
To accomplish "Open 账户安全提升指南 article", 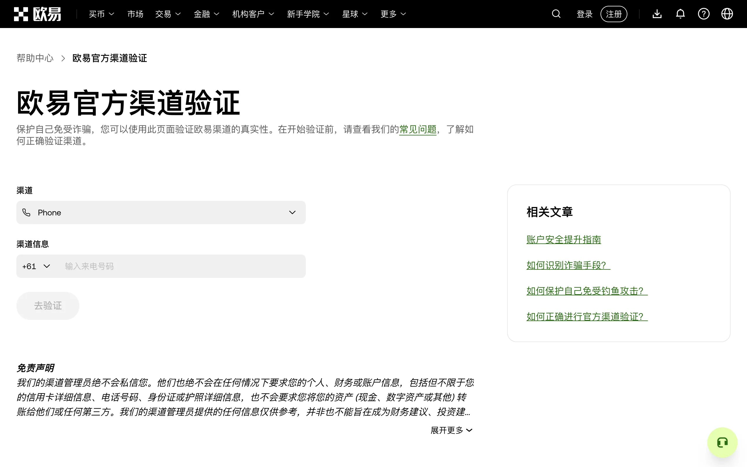I will pos(564,240).
